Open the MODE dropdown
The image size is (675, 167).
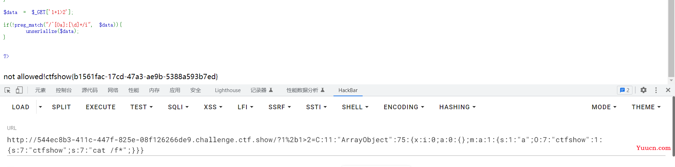coord(604,107)
